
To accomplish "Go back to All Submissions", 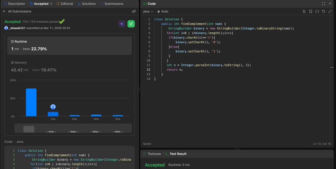I will pos(17,11).
